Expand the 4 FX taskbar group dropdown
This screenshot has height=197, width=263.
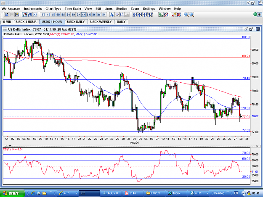click(x=207, y=193)
